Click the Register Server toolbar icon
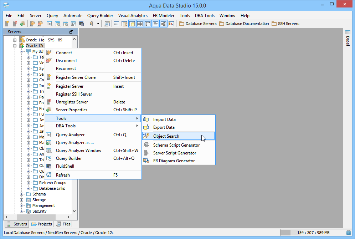 [x=7, y=24]
